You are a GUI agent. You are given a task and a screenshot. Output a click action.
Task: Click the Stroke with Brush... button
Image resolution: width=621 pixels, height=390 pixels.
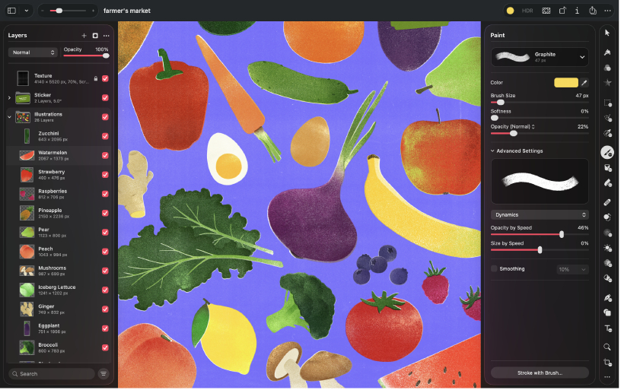click(541, 374)
